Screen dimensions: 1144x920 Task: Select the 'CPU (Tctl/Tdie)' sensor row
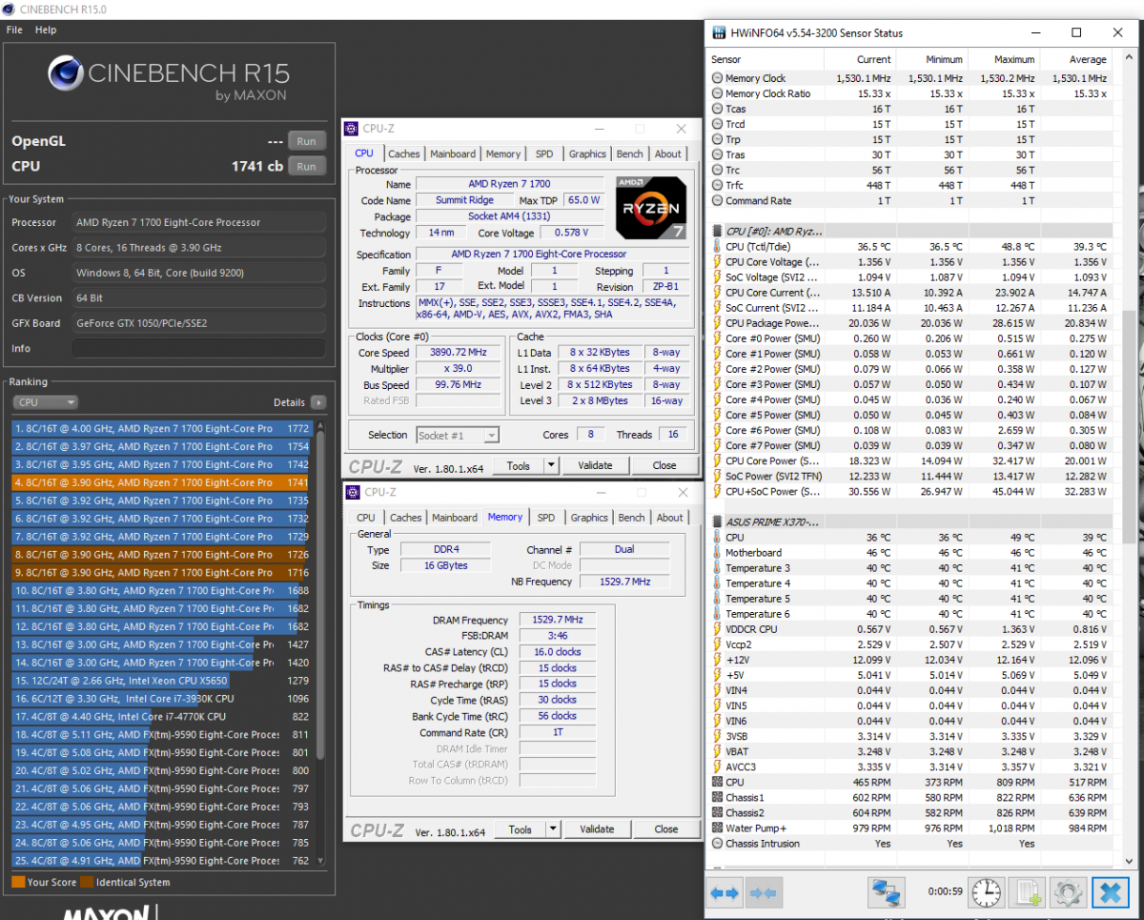912,246
